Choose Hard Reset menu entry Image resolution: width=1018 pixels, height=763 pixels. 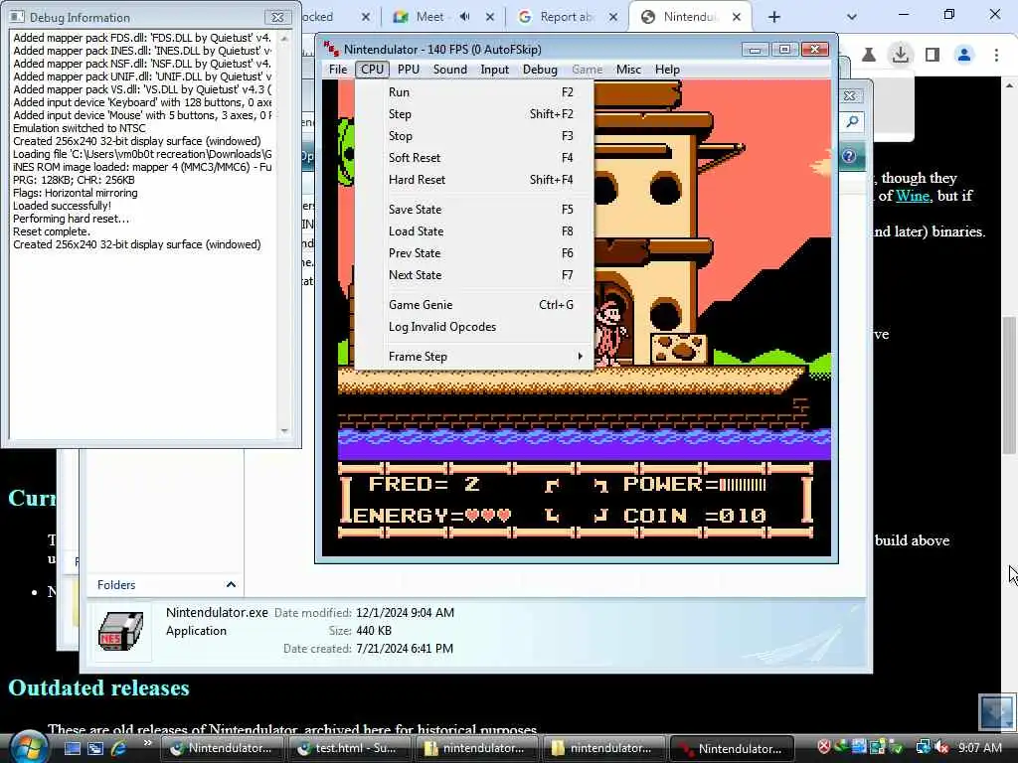point(474,180)
